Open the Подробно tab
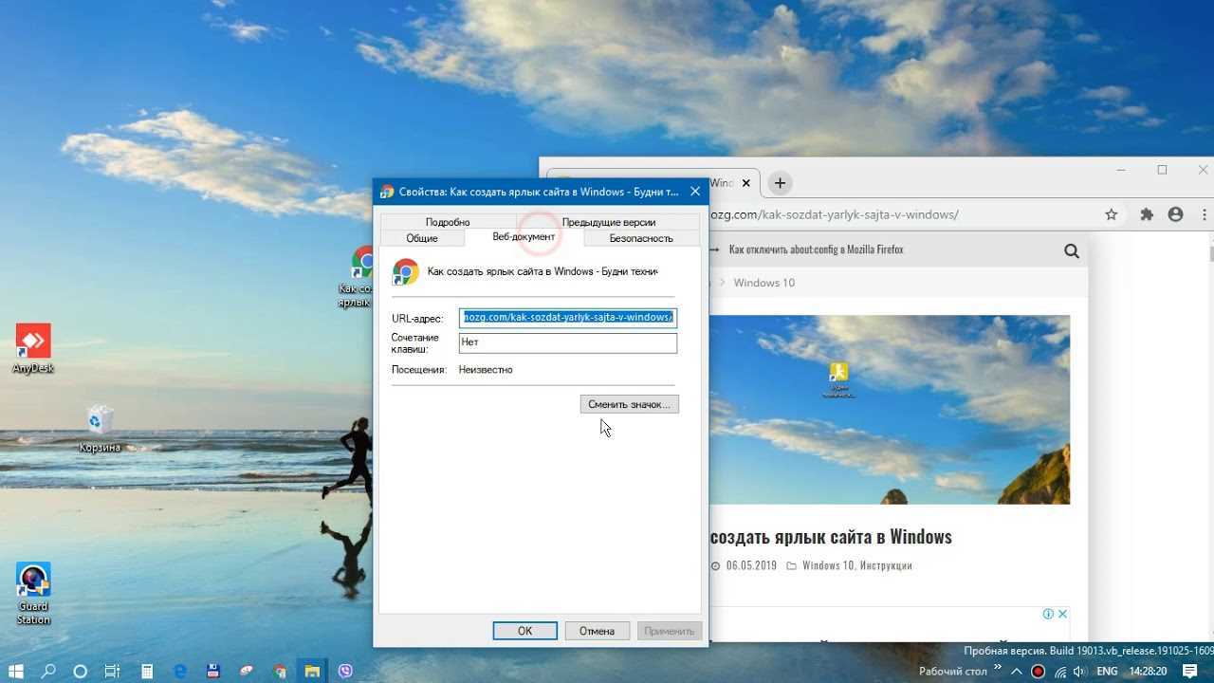The image size is (1214, 683). coord(448,222)
